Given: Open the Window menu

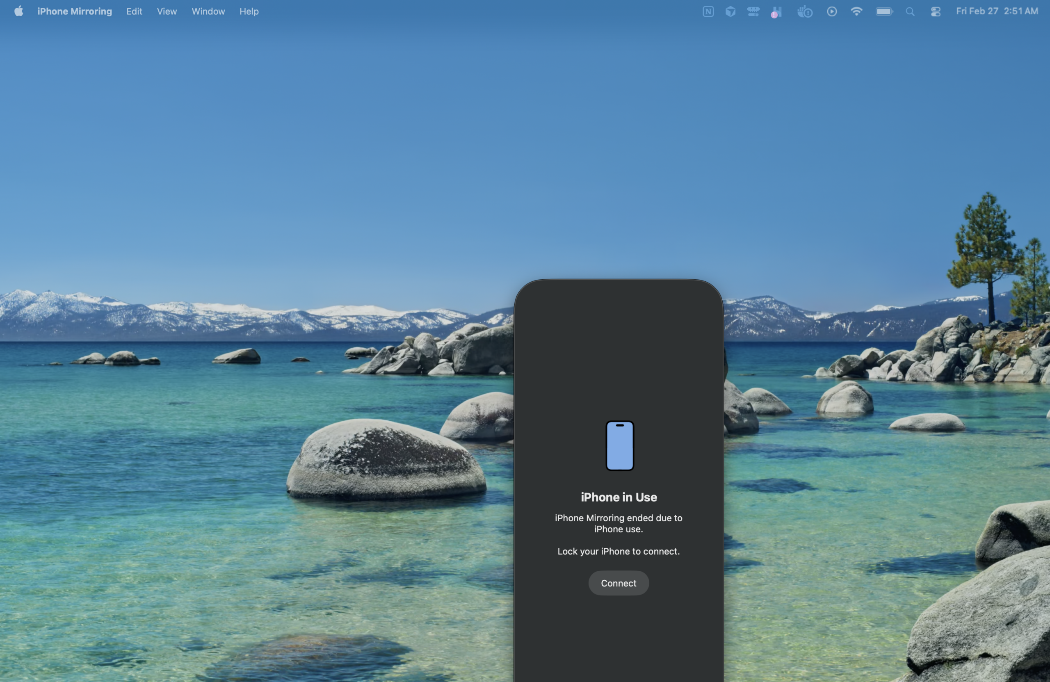Looking at the screenshot, I should pyautogui.click(x=208, y=11).
